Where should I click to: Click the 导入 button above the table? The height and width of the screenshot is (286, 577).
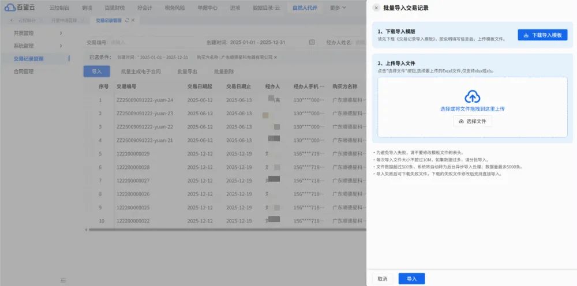(x=97, y=71)
